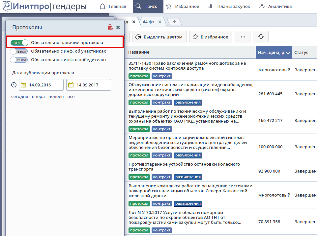Click the 'В избранное' button

point(211,37)
